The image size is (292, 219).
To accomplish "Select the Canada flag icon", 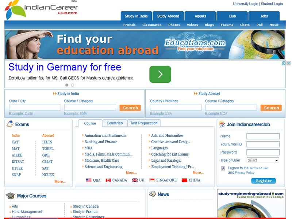I will [108, 180].
